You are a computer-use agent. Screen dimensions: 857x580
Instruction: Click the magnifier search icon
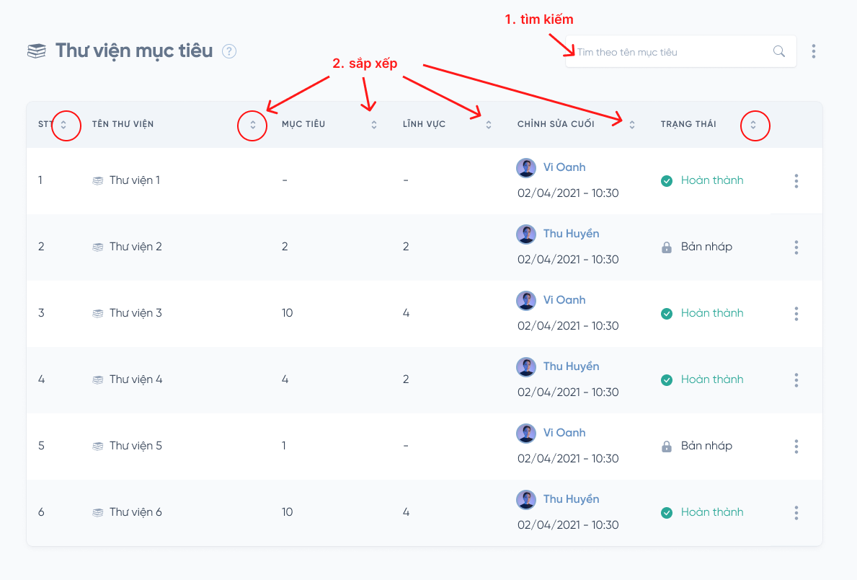click(x=779, y=51)
